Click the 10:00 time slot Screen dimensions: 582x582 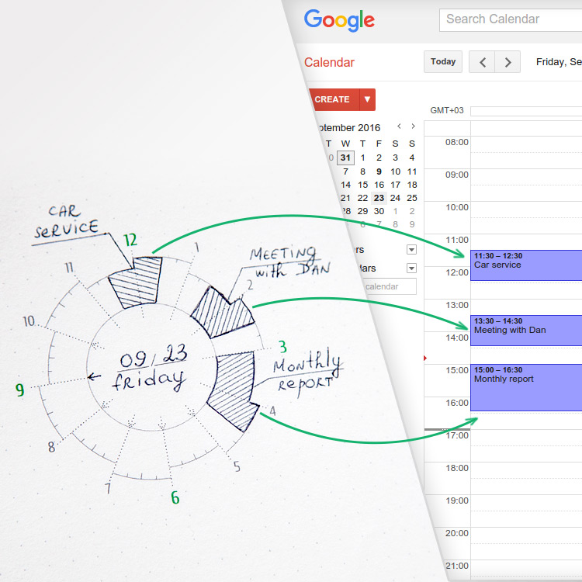point(526,218)
